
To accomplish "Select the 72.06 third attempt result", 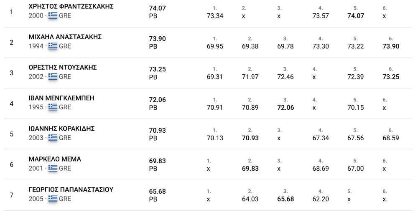I will click(285, 107).
